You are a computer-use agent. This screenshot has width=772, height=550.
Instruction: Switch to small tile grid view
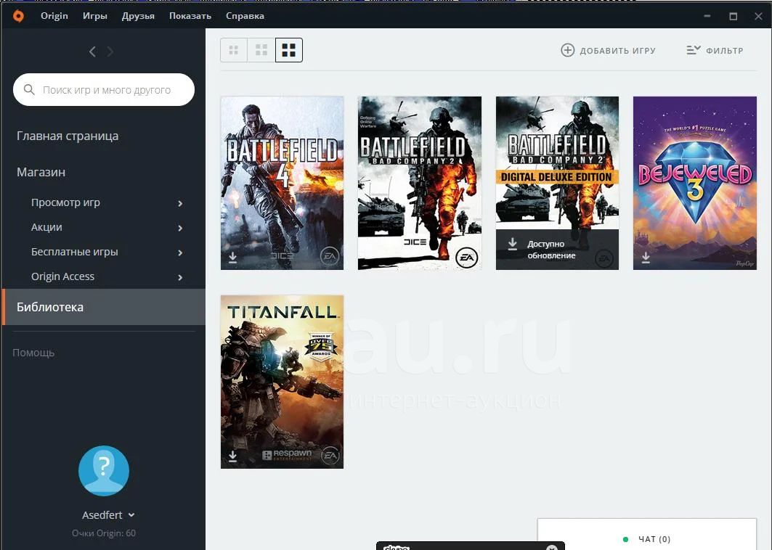pyautogui.click(x=234, y=49)
